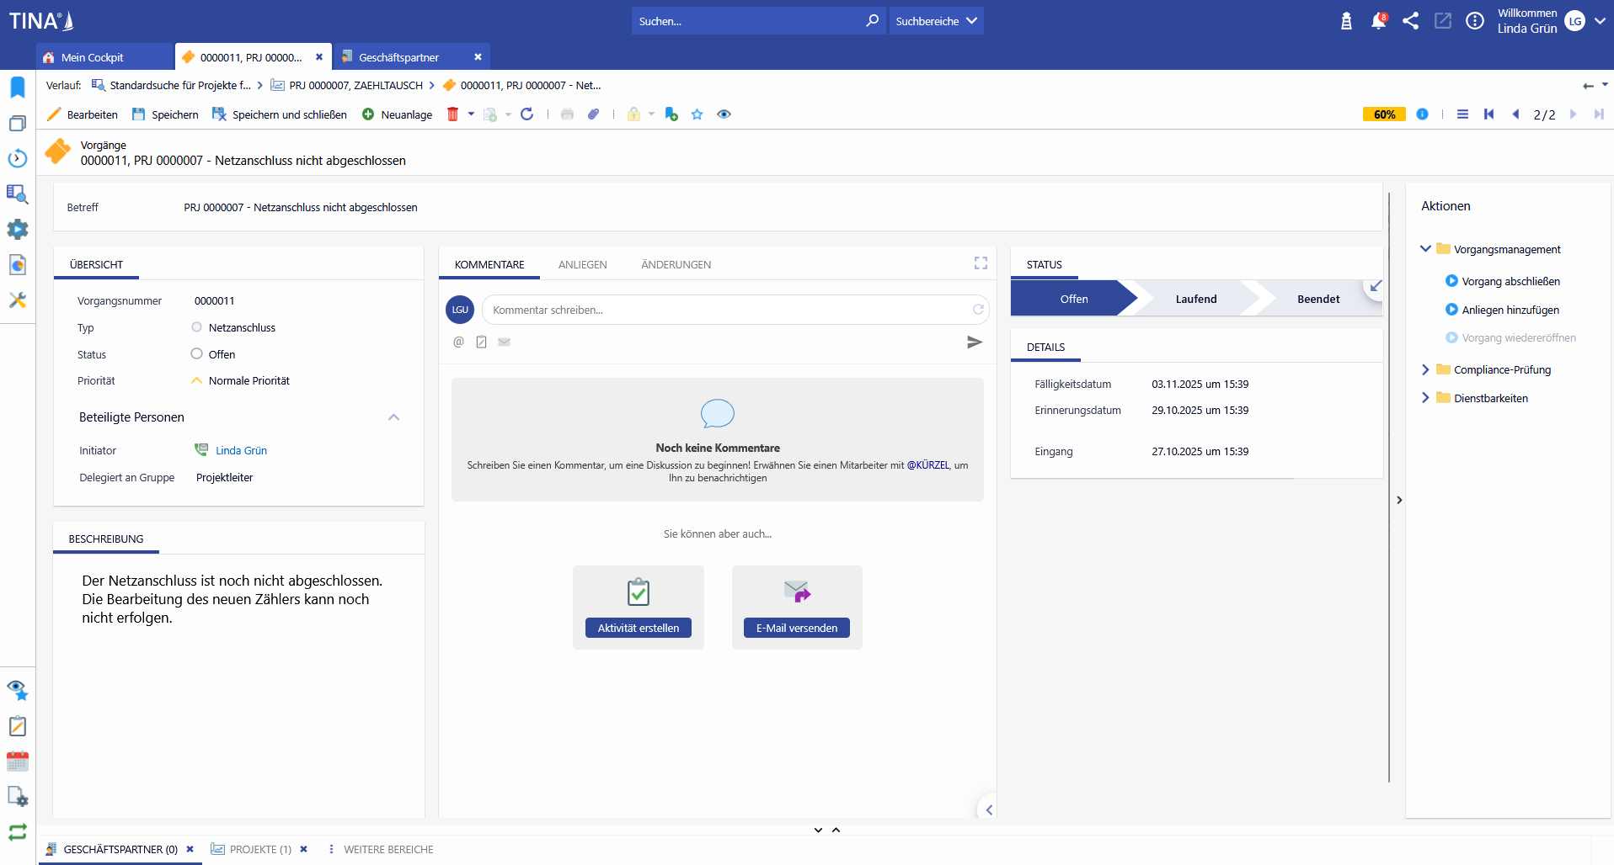Click the share icon in header

click(1410, 21)
